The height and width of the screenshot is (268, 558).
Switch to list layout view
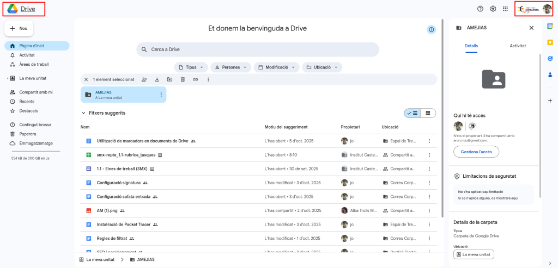(413, 113)
